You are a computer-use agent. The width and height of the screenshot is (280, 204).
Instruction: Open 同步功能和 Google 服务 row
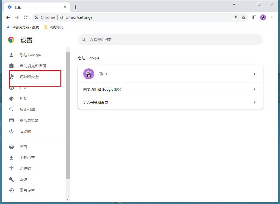click(x=170, y=89)
